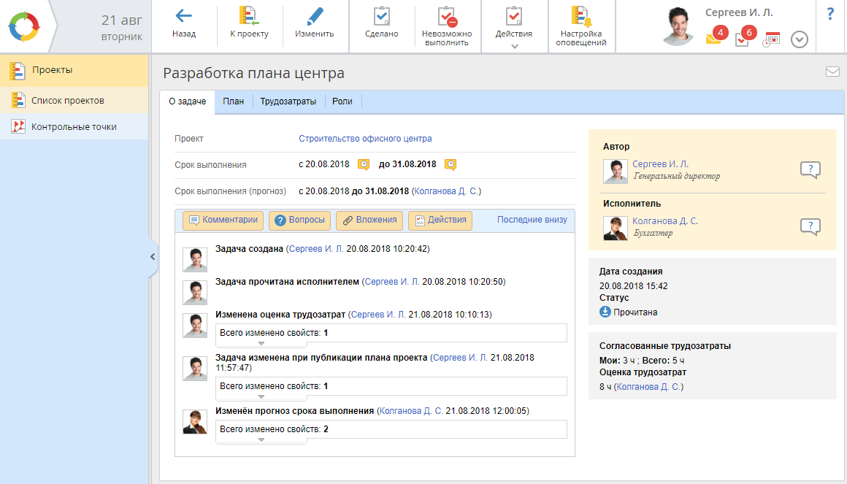Open the 'К проекту' project icon
847x484 pixels.
[x=249, y=16]
